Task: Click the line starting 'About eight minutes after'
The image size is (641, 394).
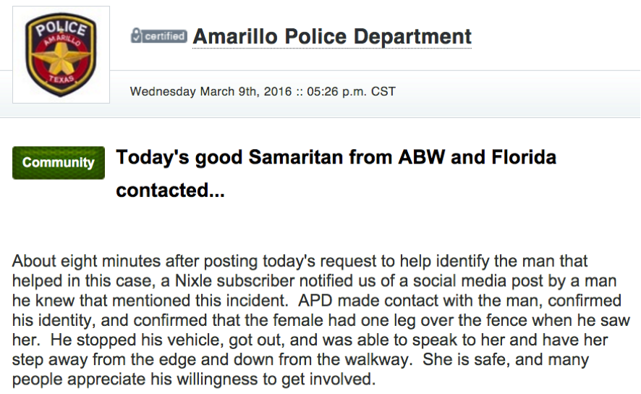Action: click(x=300, y=261)
